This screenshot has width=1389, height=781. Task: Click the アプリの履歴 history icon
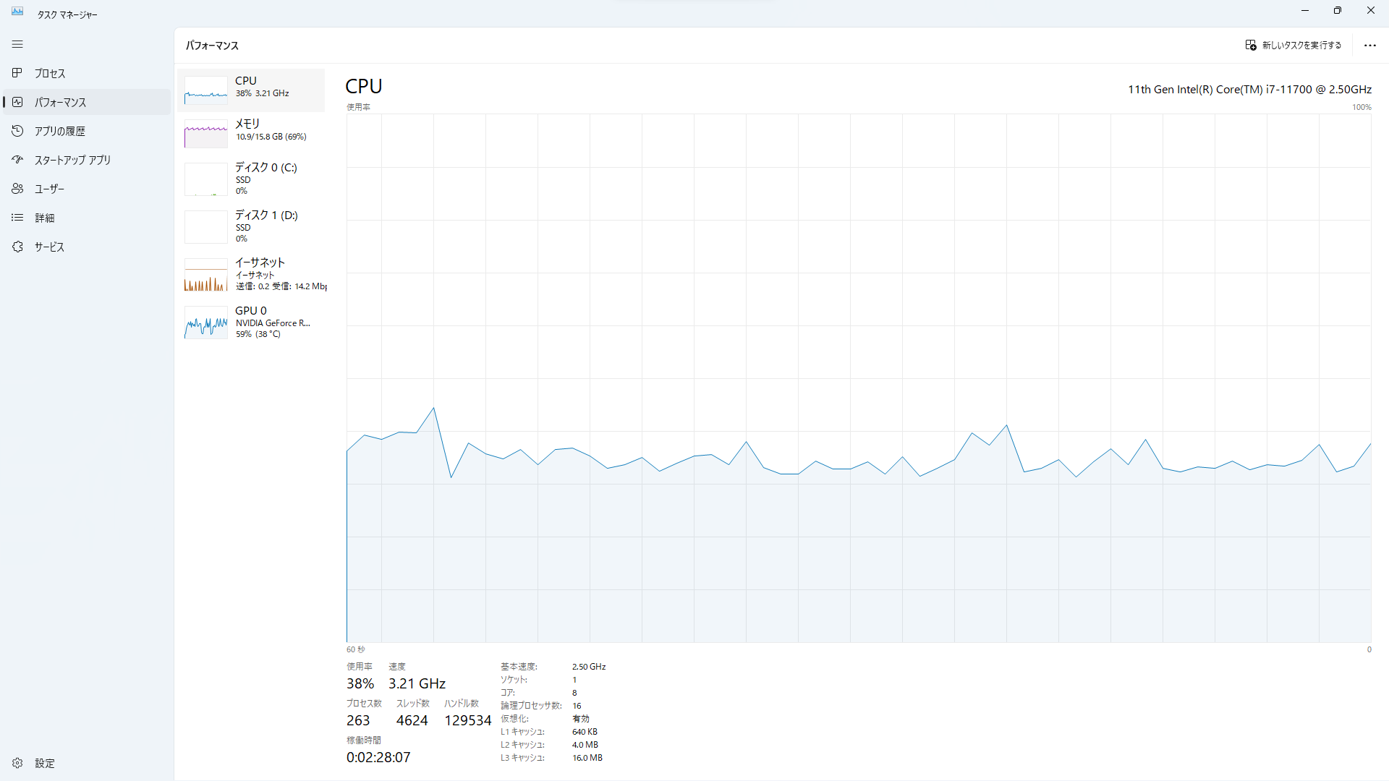tap(17, 131)
